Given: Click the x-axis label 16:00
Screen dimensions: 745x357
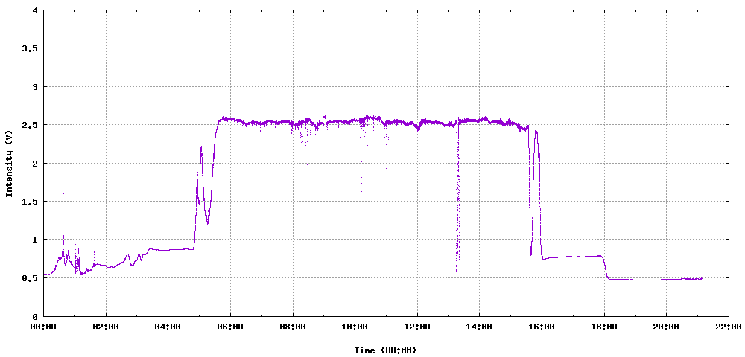Looking at the screenshot, I should coord(542,327).
